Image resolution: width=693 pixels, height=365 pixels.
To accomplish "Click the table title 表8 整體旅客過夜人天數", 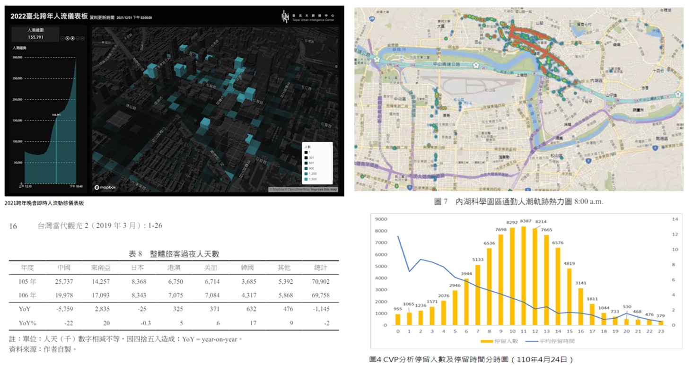I will [x=174, y=254].
